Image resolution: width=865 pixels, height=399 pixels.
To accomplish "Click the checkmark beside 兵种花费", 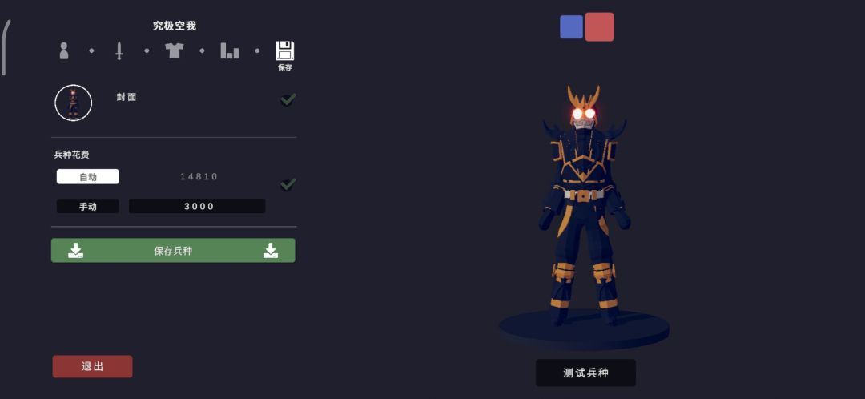I will click(x=288, y=183).
